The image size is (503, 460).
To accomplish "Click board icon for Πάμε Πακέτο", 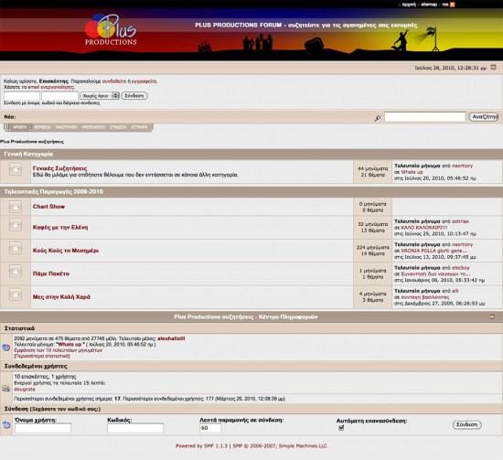I will 15,271.
